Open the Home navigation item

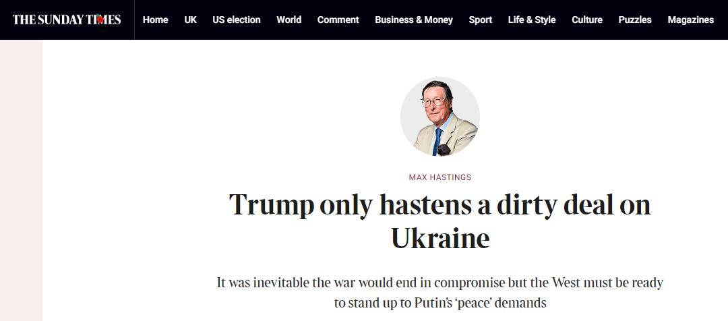coord(155,20)
